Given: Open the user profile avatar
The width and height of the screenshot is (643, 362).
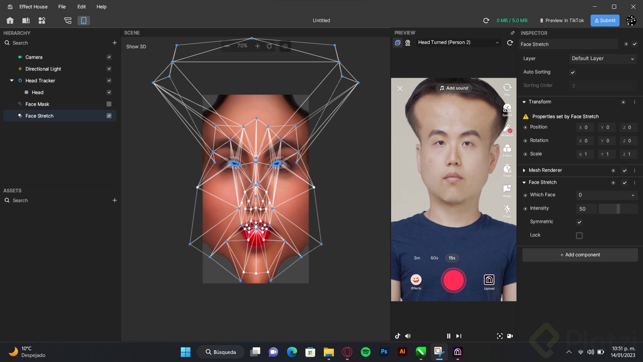Looking at the screenshot, I should coord(631,20).
